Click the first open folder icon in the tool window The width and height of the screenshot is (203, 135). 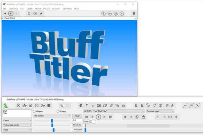coord(24,106)
